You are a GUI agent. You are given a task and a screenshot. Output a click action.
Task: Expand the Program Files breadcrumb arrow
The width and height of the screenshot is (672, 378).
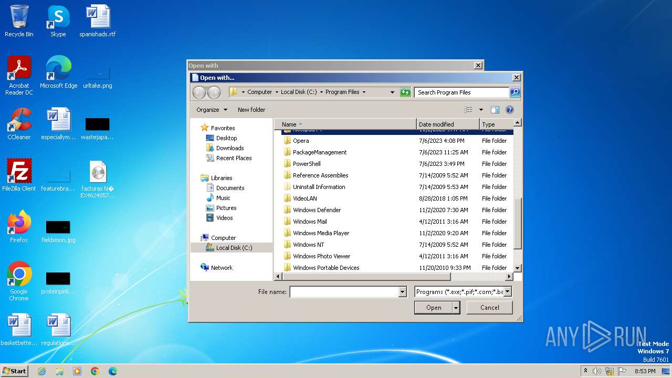pyautogui.click(x=364, y=92)
